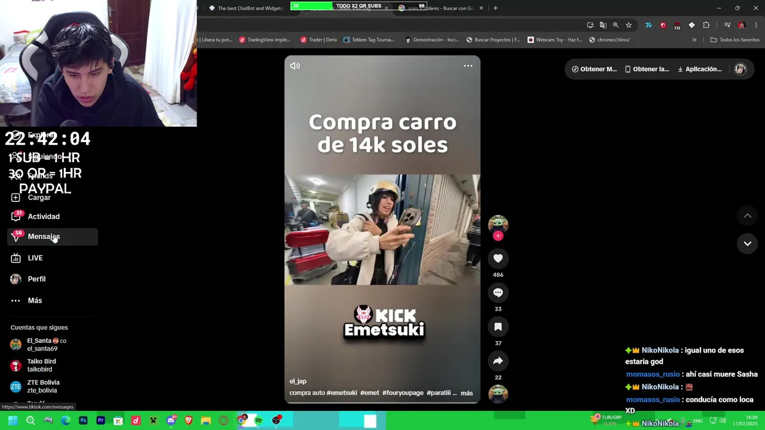Click the Obtener la... button
This screenshot has height=430, width=765.
point(647,69)
